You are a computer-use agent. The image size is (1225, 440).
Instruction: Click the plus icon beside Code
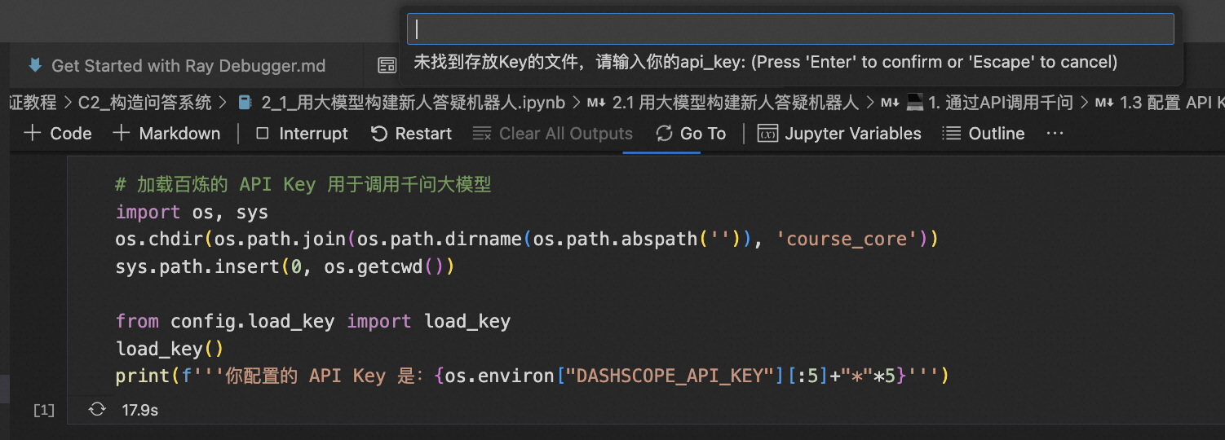[33, 133]
